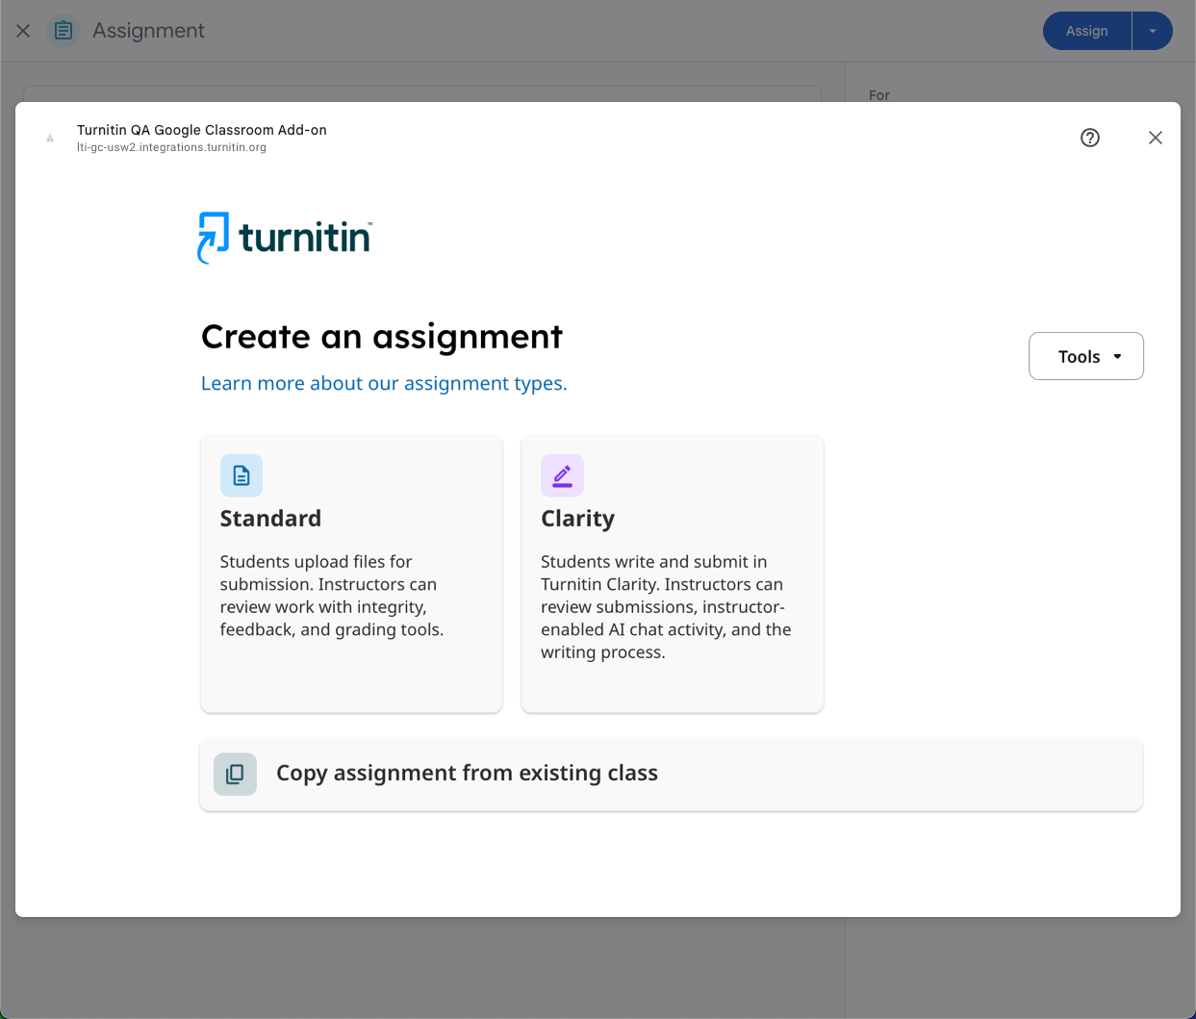Viewport: 1196px width, 1019px height.
Task: Click the copy assignment icon
Action: pyautogui.click(x=235, y=774)
